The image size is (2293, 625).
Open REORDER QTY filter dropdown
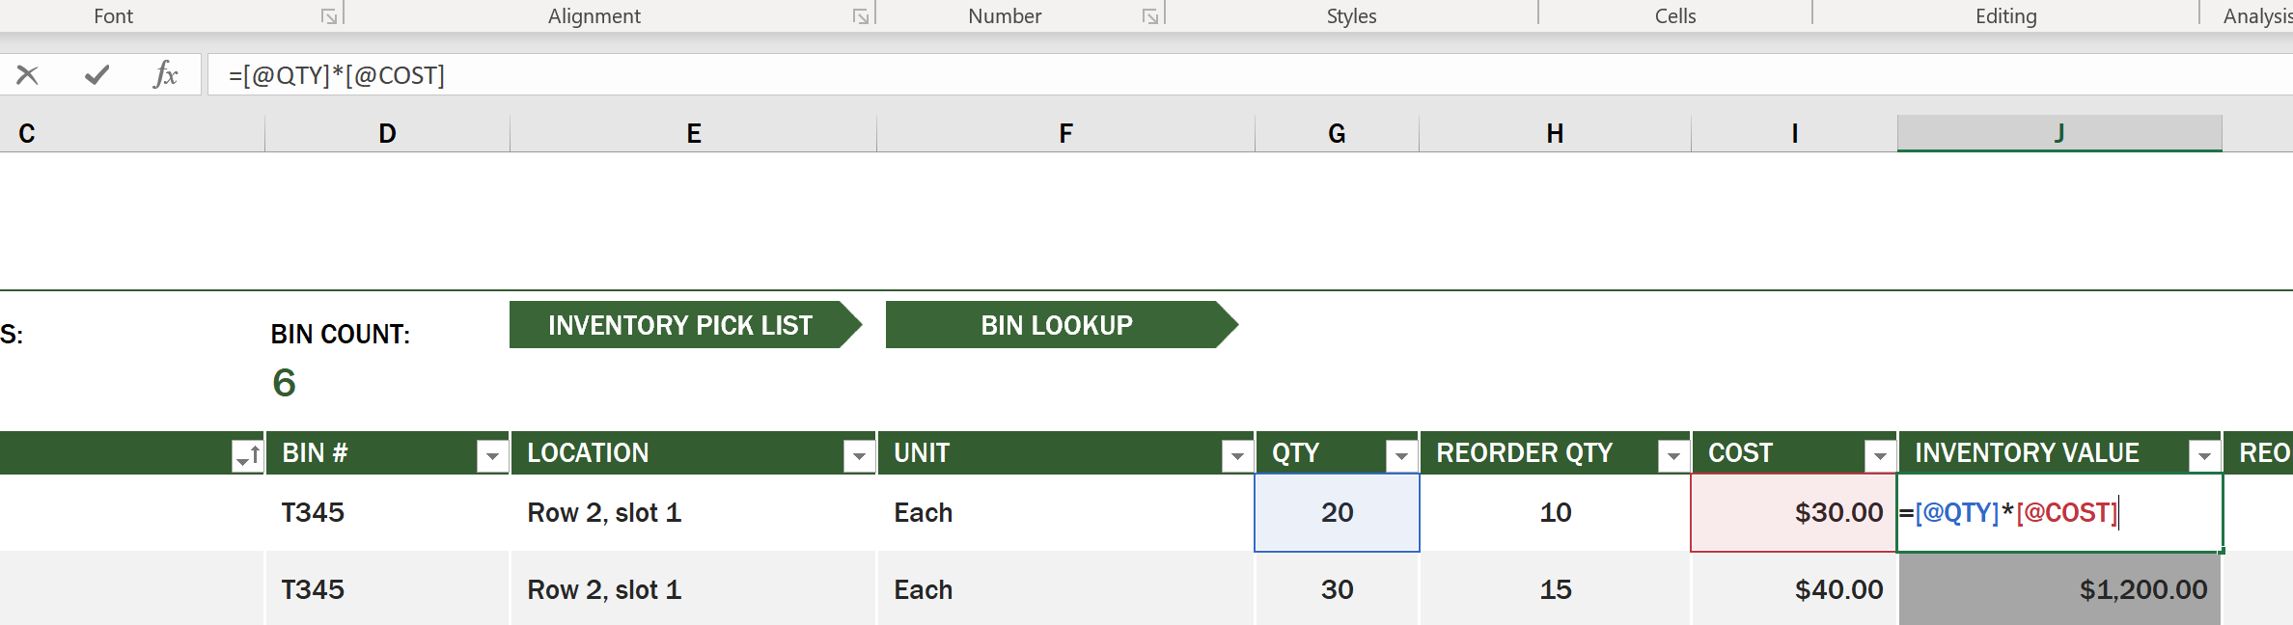[1673, 455]
